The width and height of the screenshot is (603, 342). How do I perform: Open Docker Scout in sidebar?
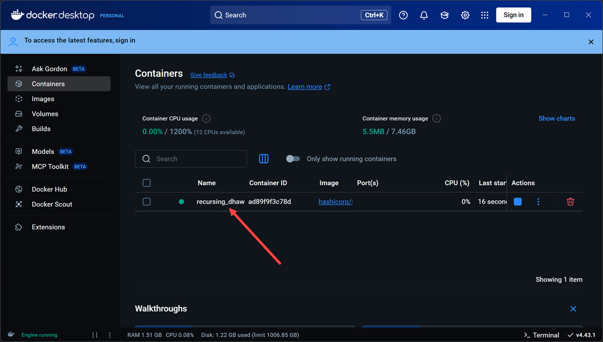coord(59,204)
